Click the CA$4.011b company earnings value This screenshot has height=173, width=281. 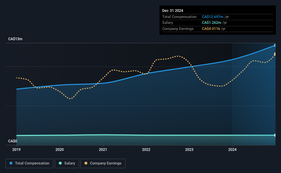[x=211, y=29]
